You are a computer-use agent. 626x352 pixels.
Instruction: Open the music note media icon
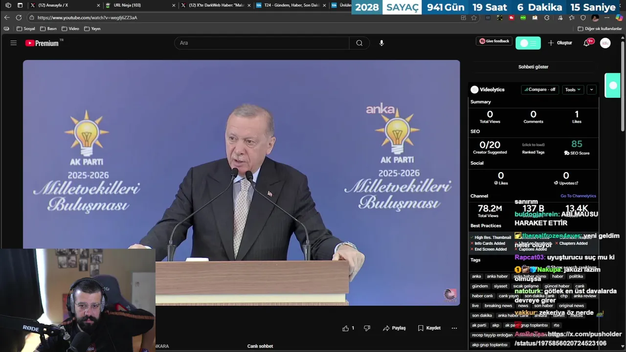pyautogui.click(x=560, y=18)
